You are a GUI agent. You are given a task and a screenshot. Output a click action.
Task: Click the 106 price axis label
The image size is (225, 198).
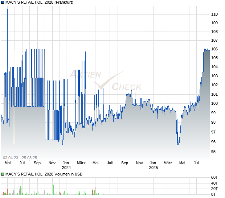click(214, 49)
